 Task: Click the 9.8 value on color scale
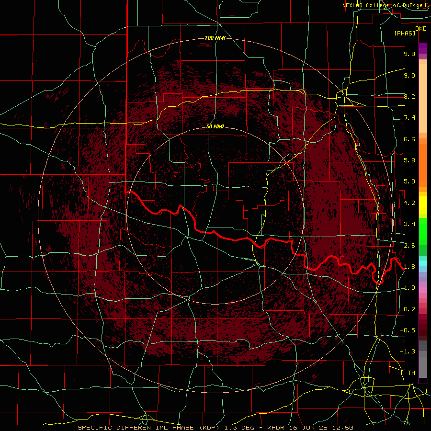409,54
